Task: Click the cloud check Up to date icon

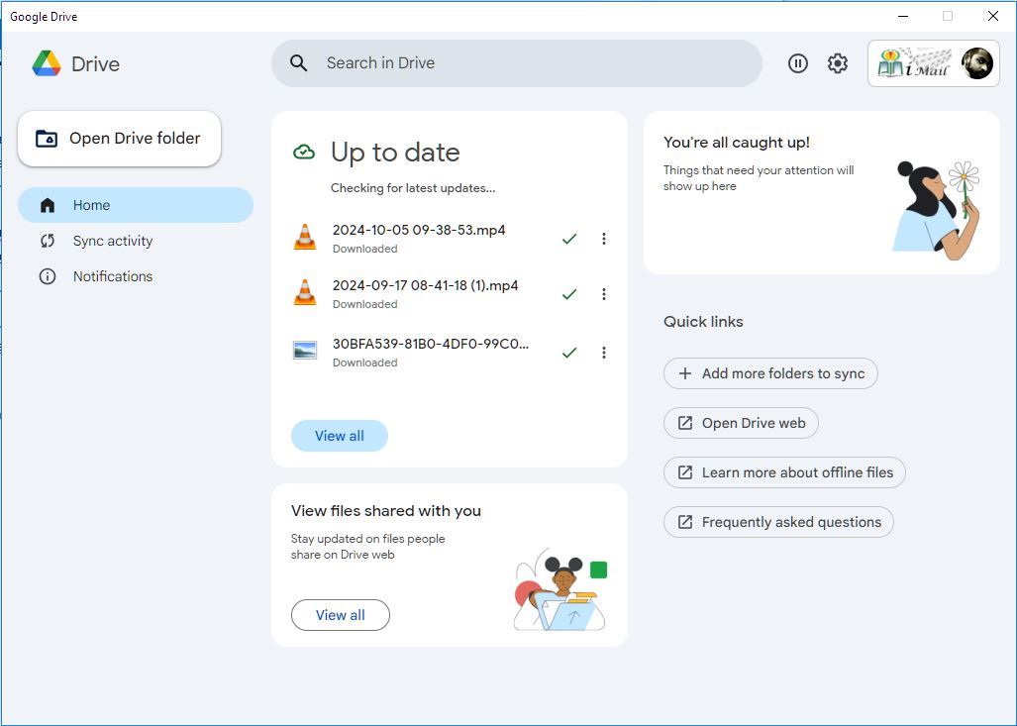Action: (304, 153)
